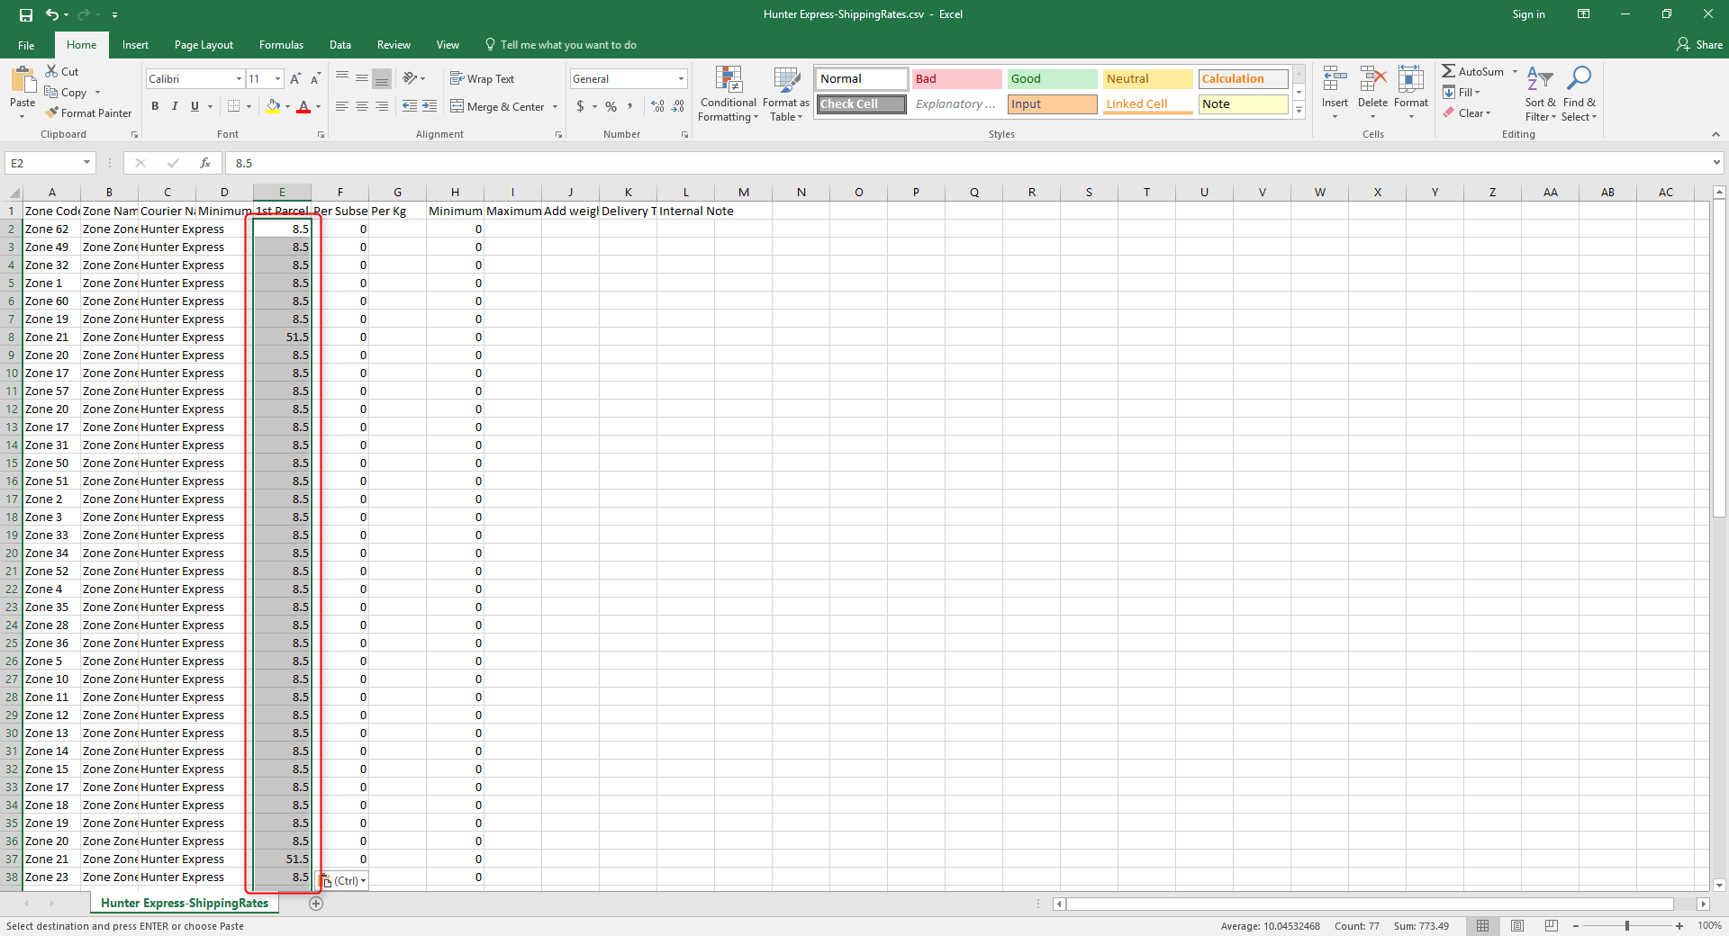Image resolution: width=1729 pixels, height=936 pixels.
Task: Click the Decrease Indent icon
Action: click(410, 106)
